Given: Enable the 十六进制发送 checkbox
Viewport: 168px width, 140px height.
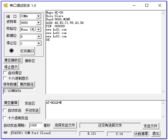Looking at the screenshot, I should (x=5, y=118).
